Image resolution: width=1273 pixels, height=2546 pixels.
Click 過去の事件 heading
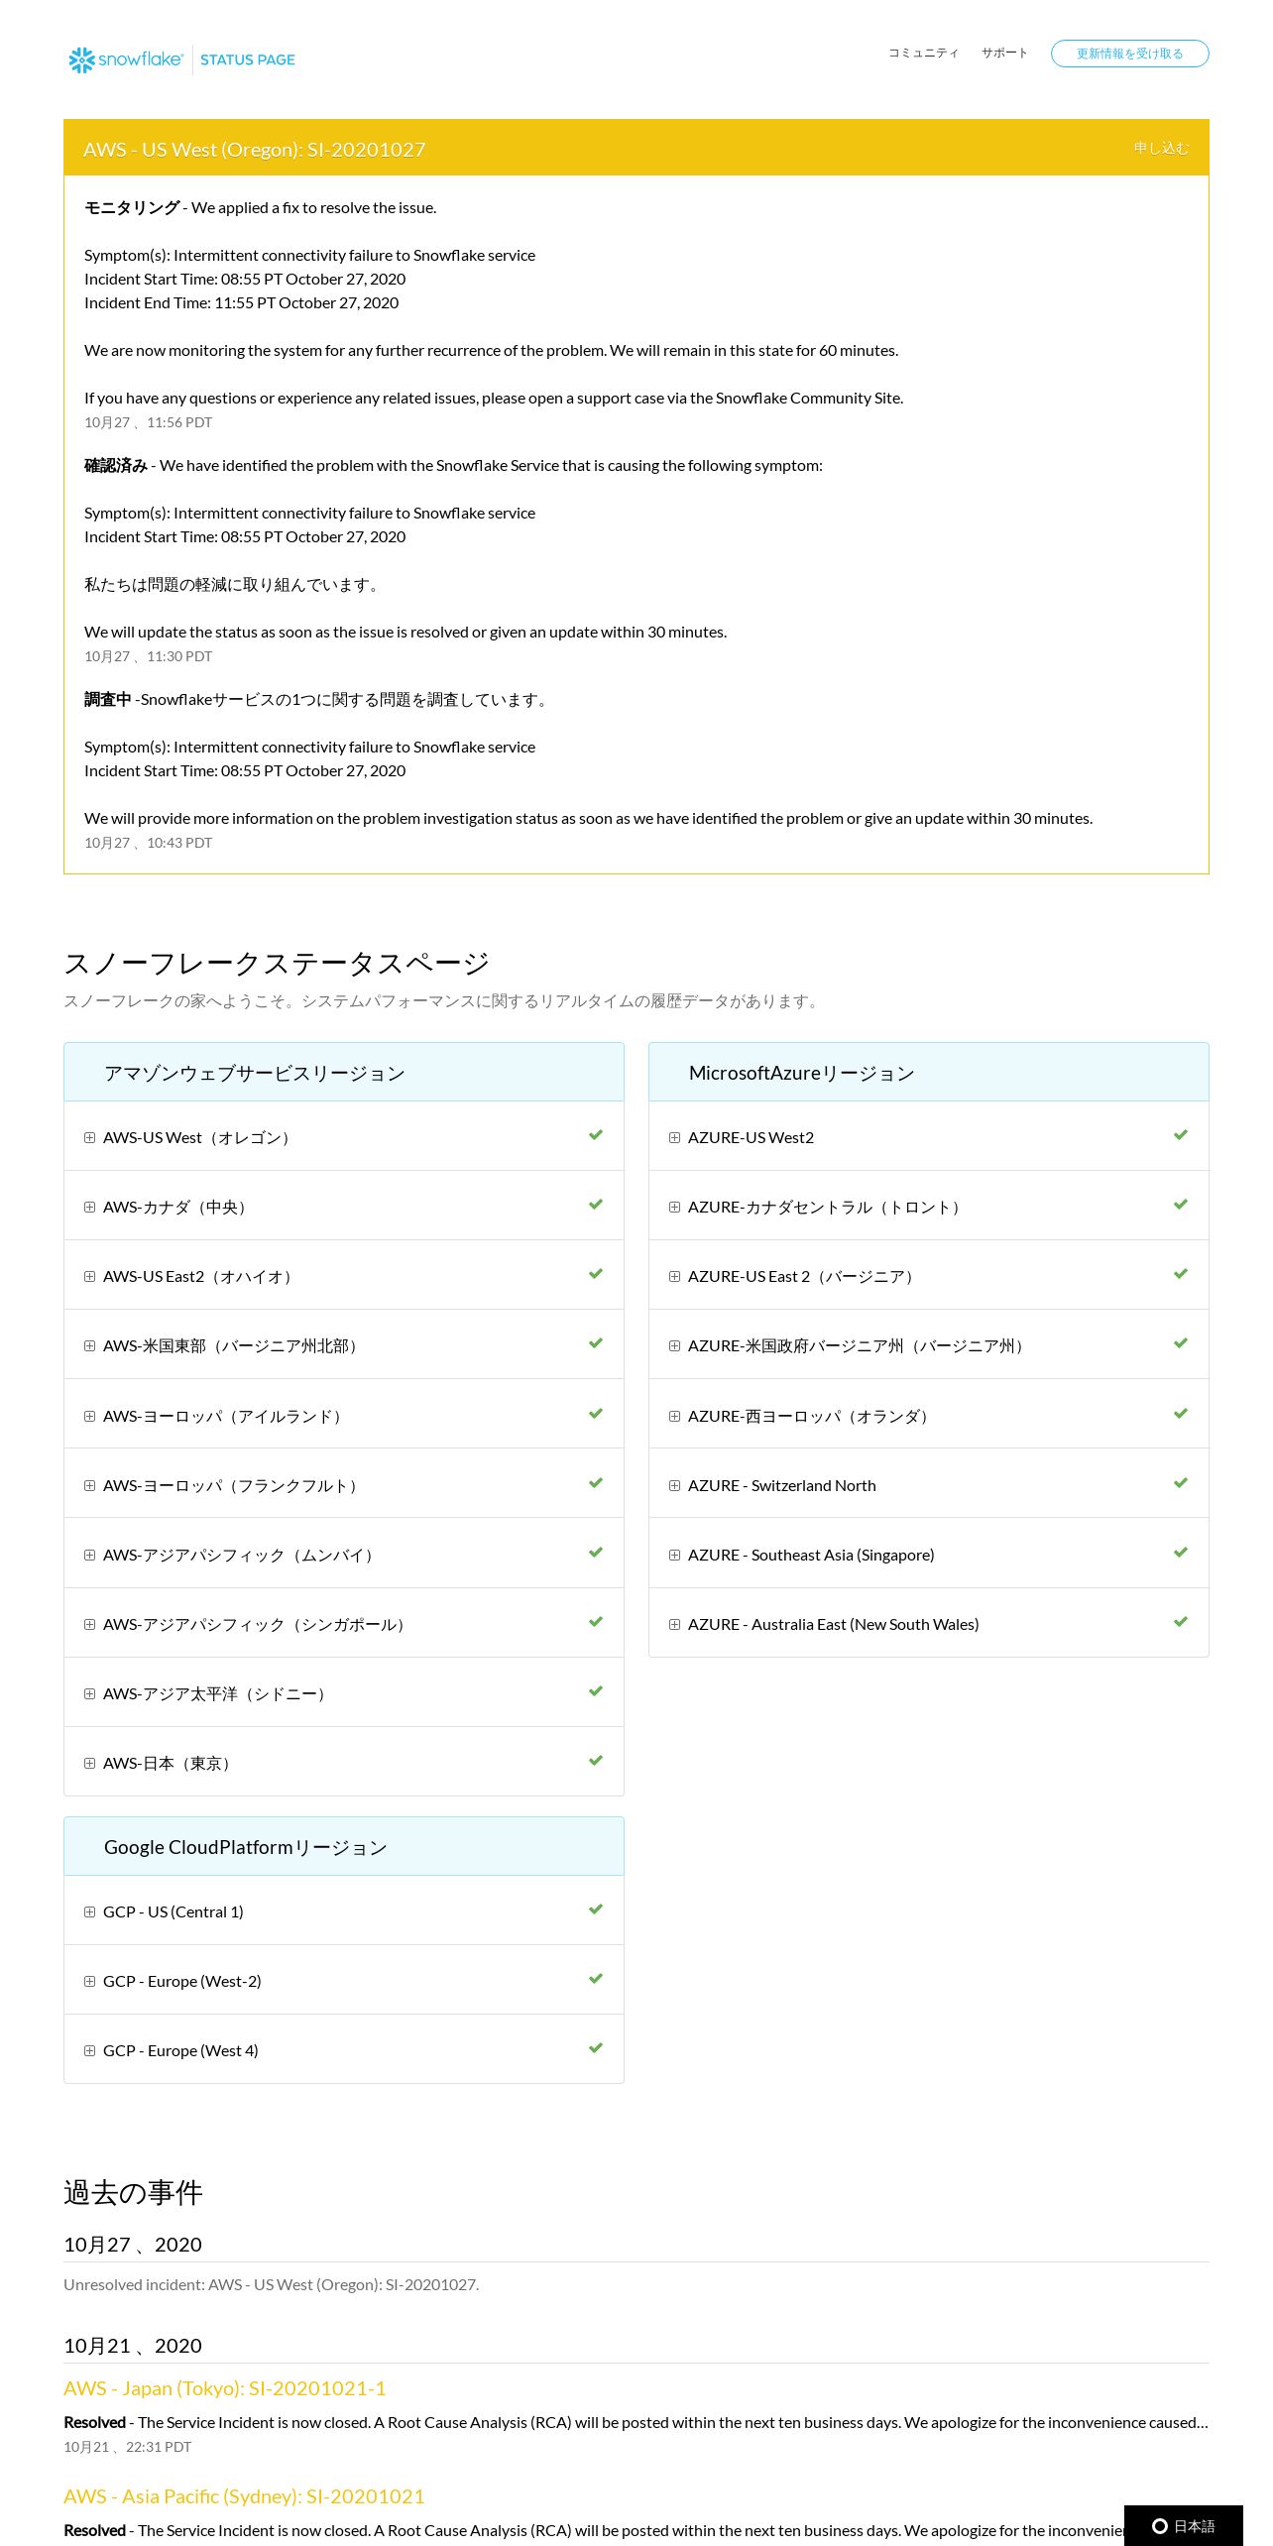click(x=133, y=2193)
